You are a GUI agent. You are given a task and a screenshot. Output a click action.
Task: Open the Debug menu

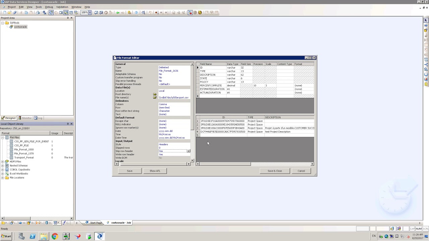(49, 7)
